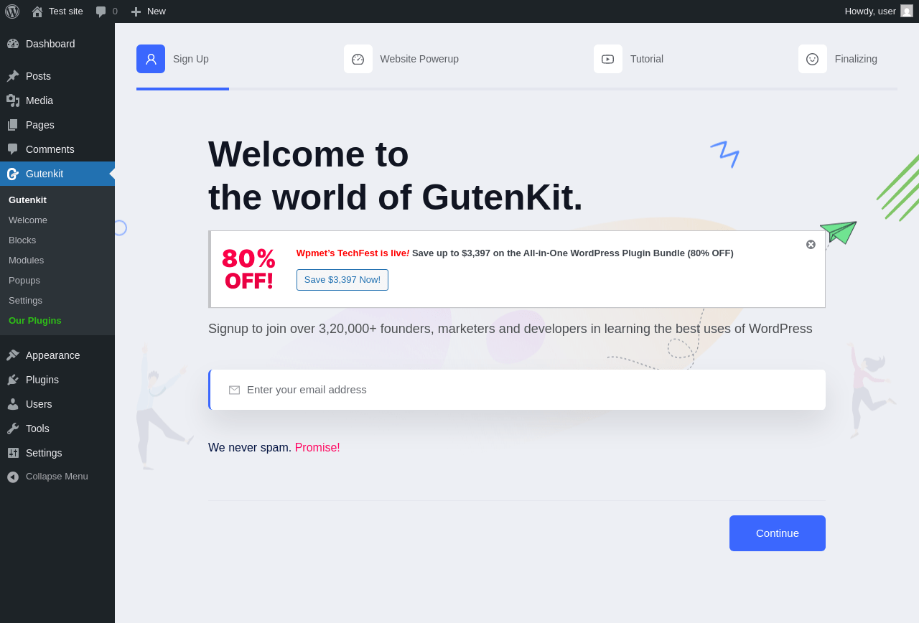Click the user avatar in admin bar

pos(907,11)
